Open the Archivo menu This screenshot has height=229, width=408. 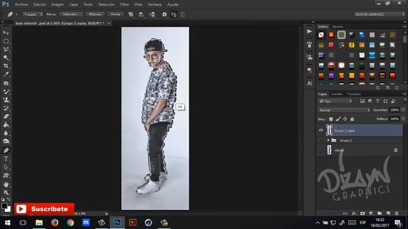pos(21,4)
